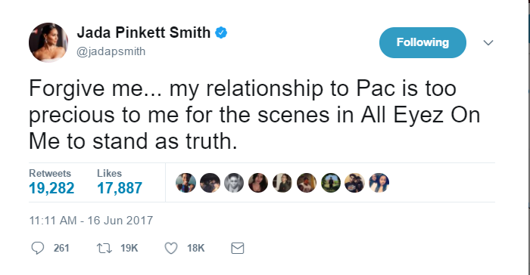Click the 261 reply count

click(x=61, y=249)
